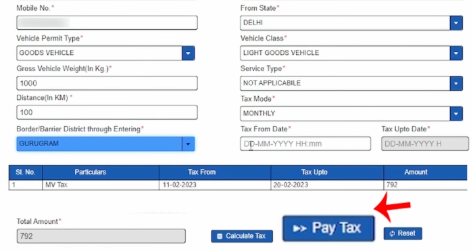Click the Mobile No. input field

pos(107,22)
